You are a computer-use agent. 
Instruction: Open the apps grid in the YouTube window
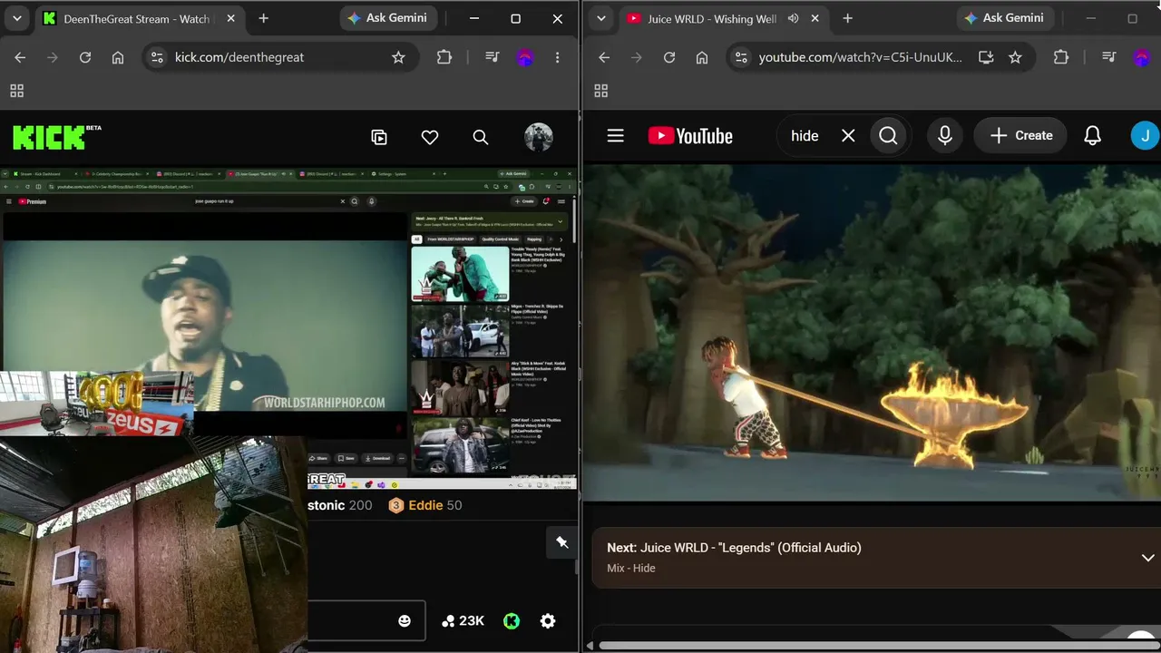(x=600, y=91)
